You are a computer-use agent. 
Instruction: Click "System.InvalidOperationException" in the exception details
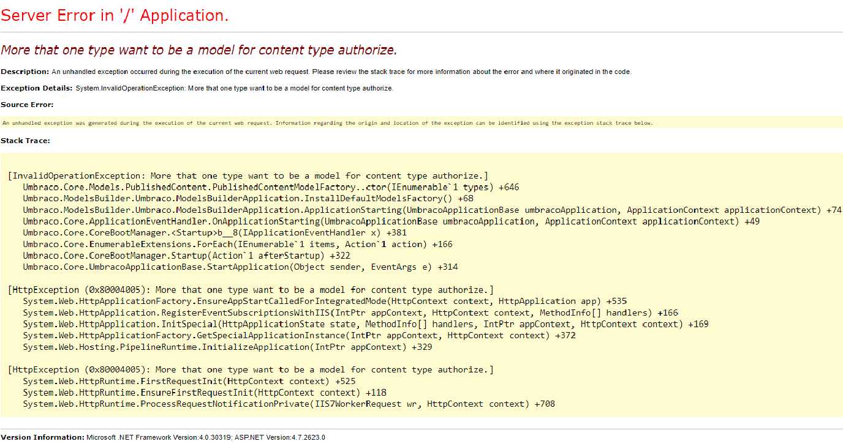[x=130, y=88]
